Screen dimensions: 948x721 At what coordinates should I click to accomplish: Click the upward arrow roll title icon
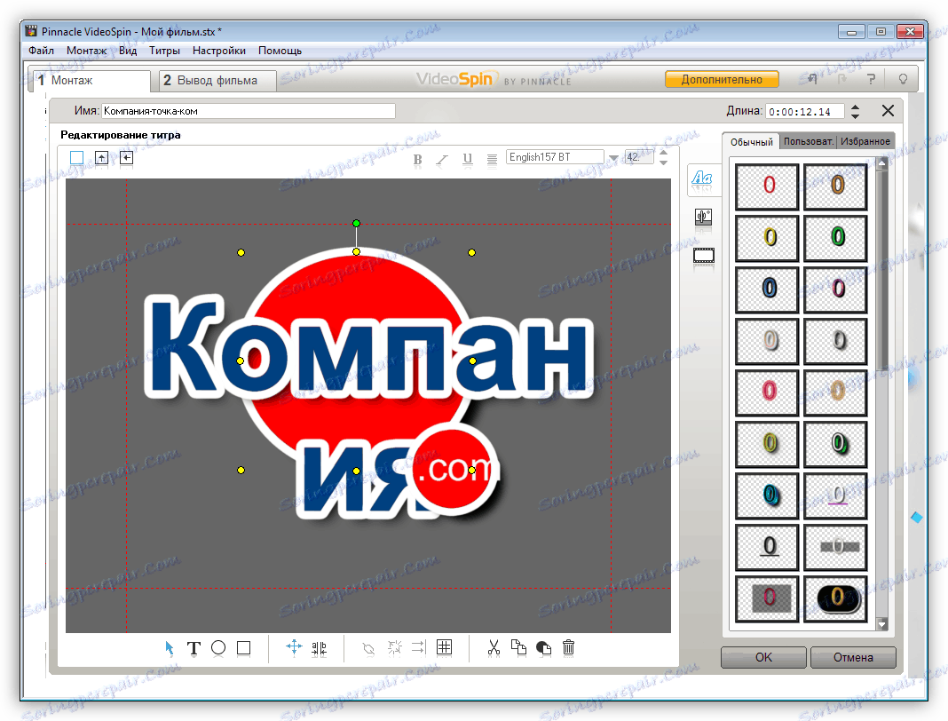coord(101,158)
